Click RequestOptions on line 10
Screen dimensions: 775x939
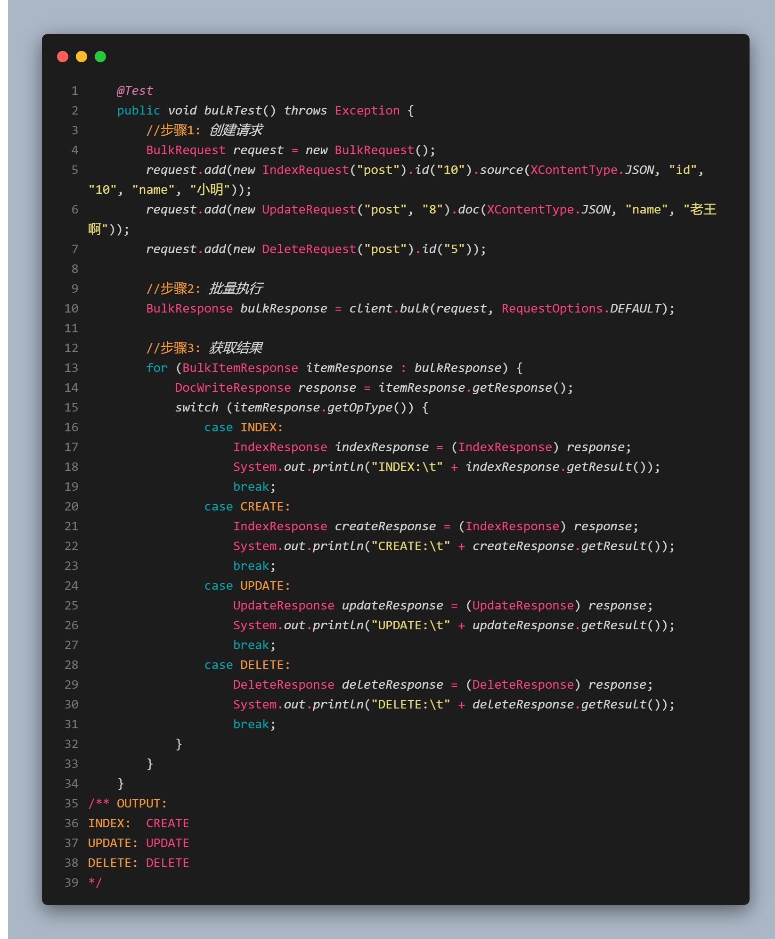pos(552,308)
